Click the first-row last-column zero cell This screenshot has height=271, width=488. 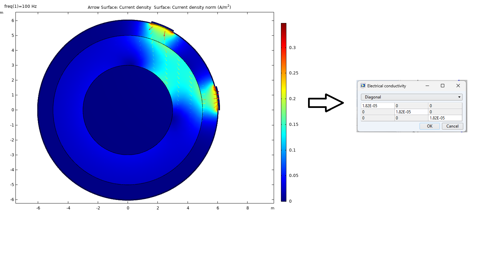[x=445, y=106]
